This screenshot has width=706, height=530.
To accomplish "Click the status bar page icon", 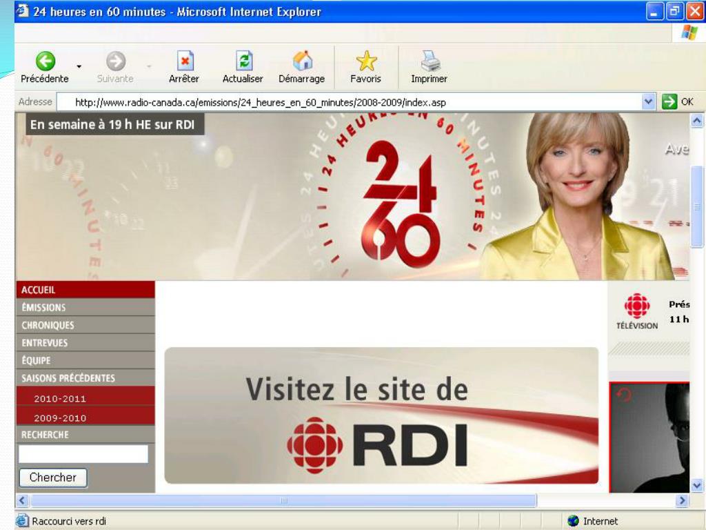I will (x=22, y=521).
